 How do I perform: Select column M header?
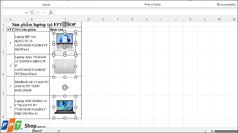220,19
